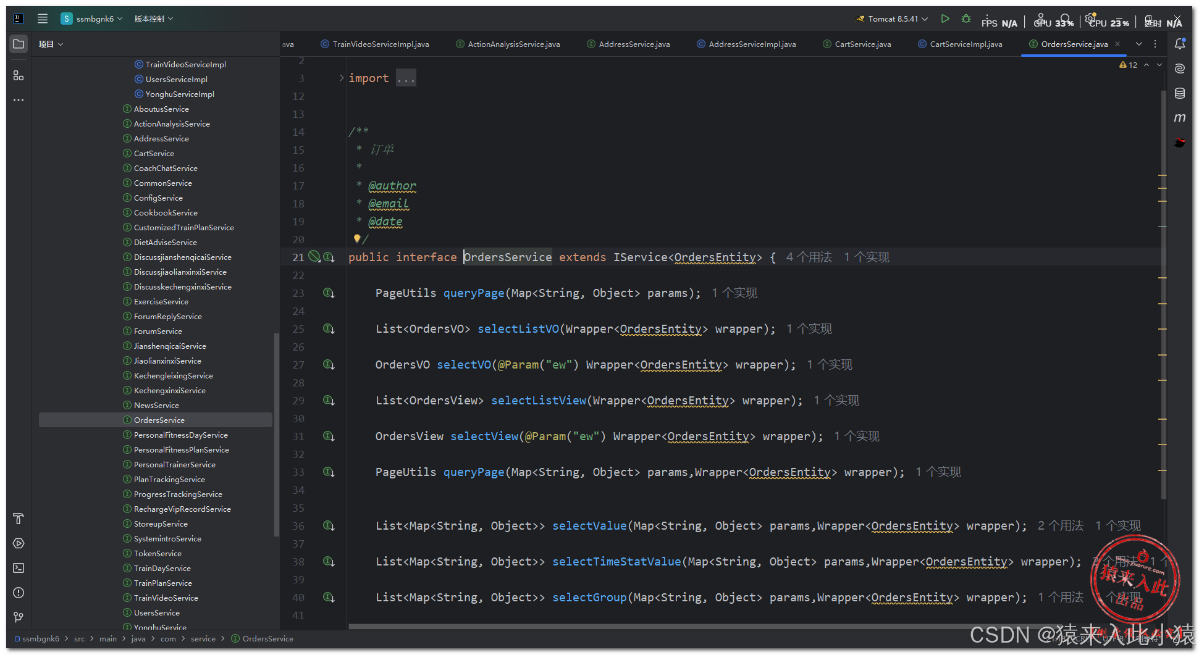Open the editor tab options kebab menu

tap(1155, 44)
